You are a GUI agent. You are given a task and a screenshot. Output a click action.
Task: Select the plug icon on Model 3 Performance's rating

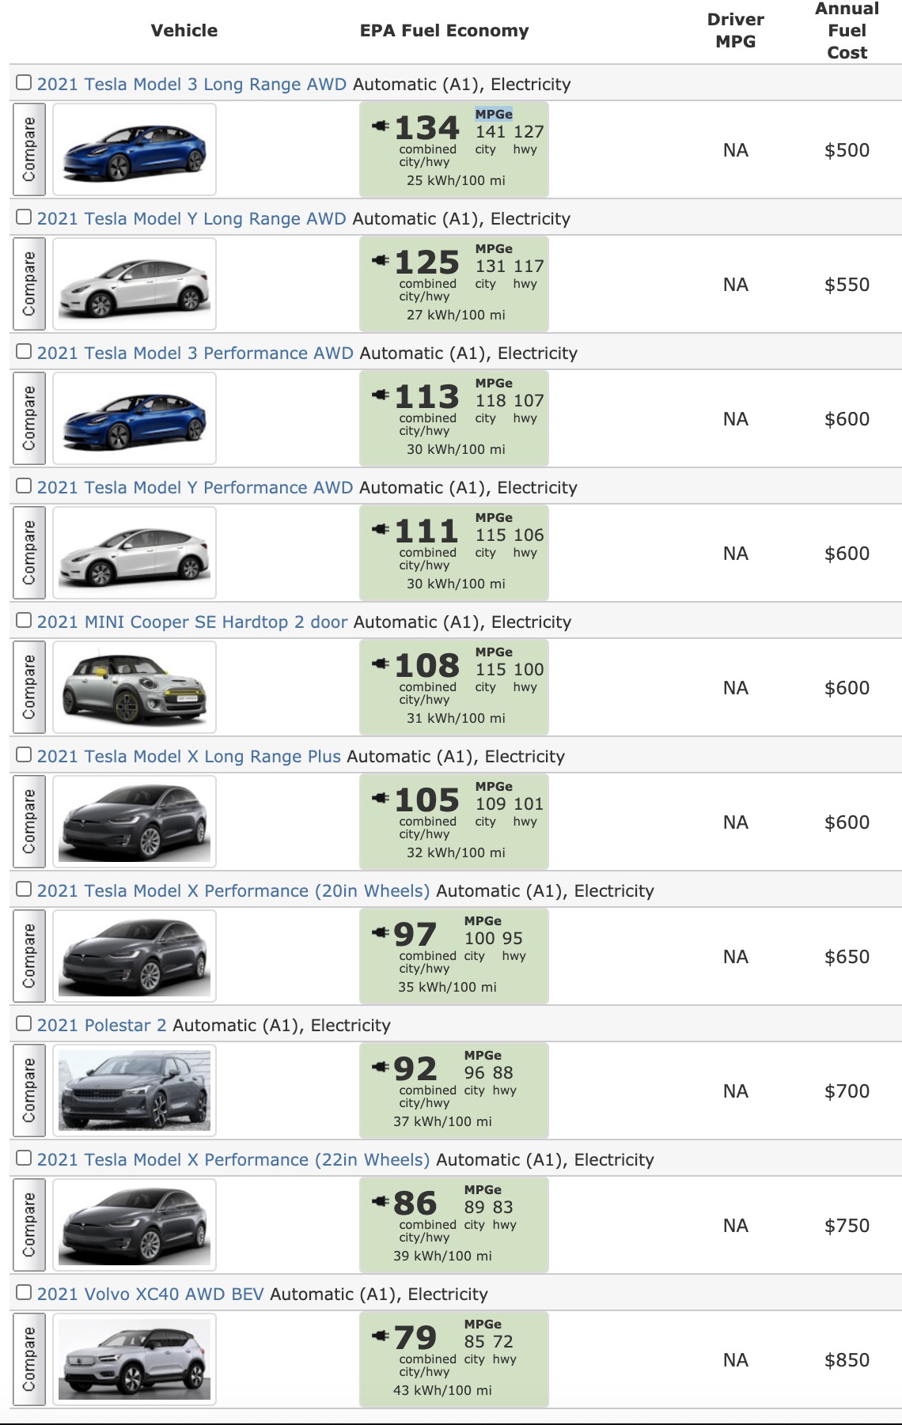tap(381, 393)
